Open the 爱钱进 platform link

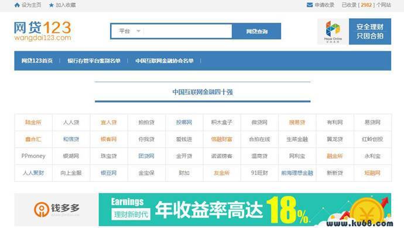tap(184, 139)
